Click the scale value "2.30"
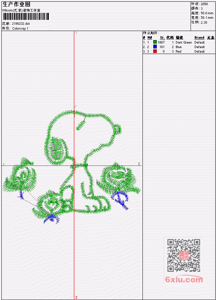This screenshot has height=300, width=216. click(x=204, y=22)
